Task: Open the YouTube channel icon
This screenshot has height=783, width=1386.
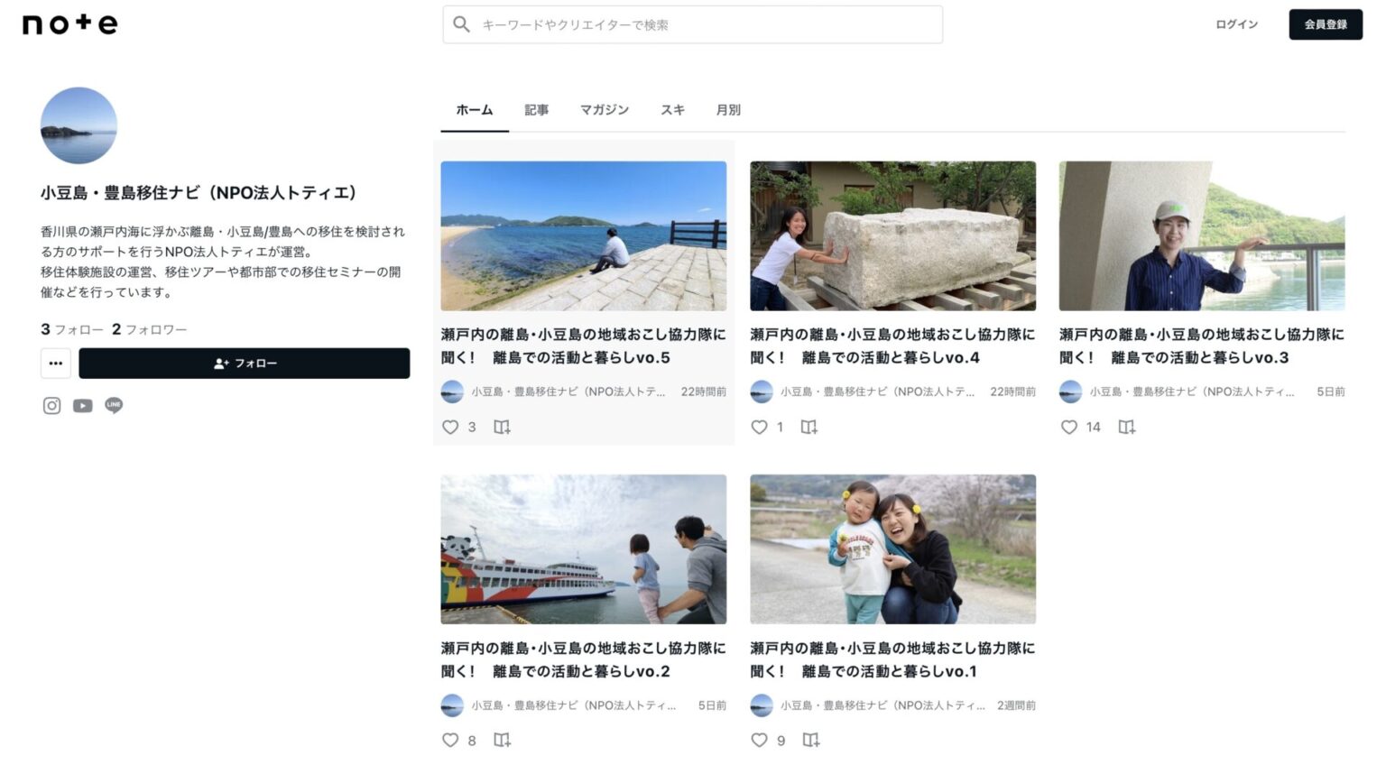Action: [x=83, y=406]
